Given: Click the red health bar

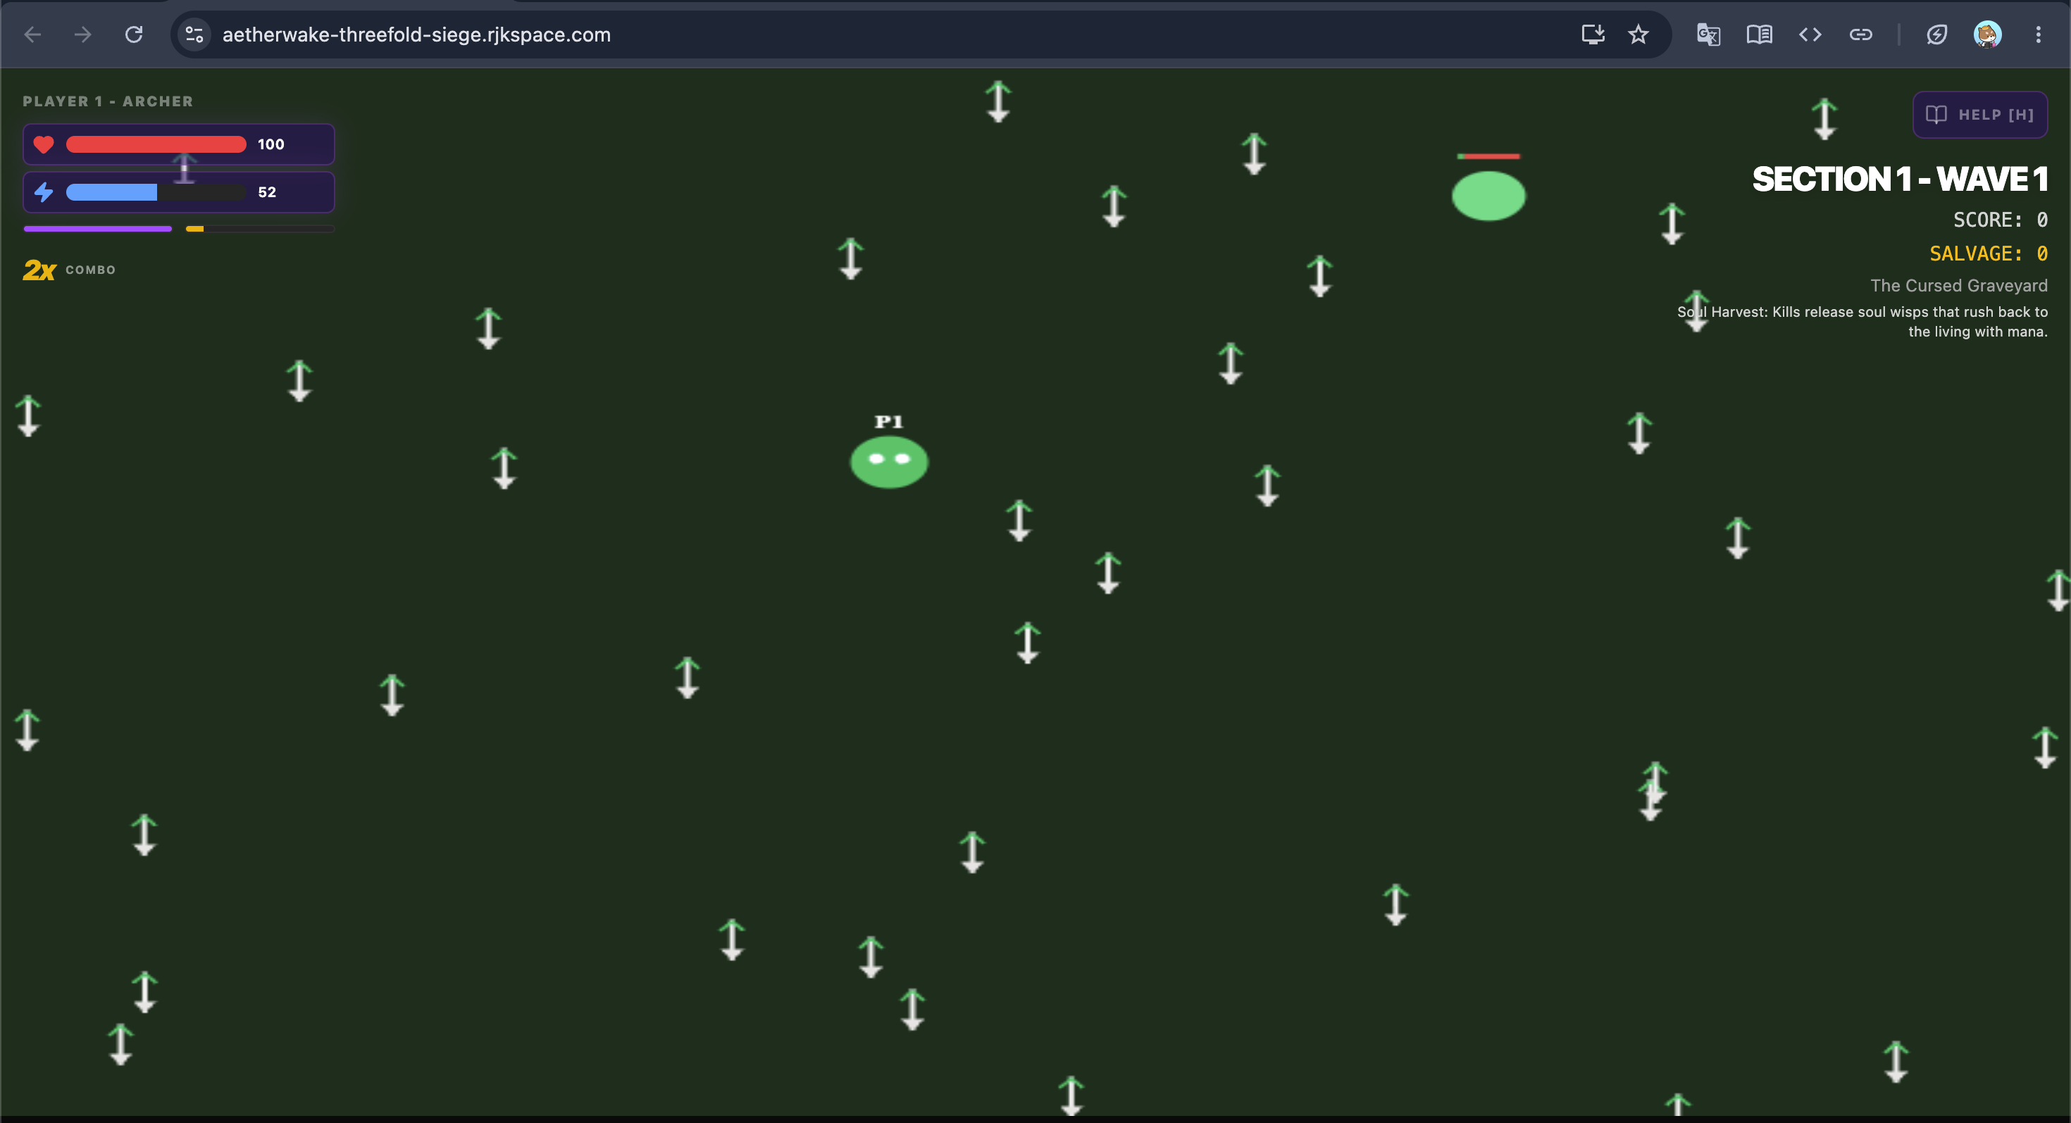Looking at the screenshot, I should coord(156,144).
